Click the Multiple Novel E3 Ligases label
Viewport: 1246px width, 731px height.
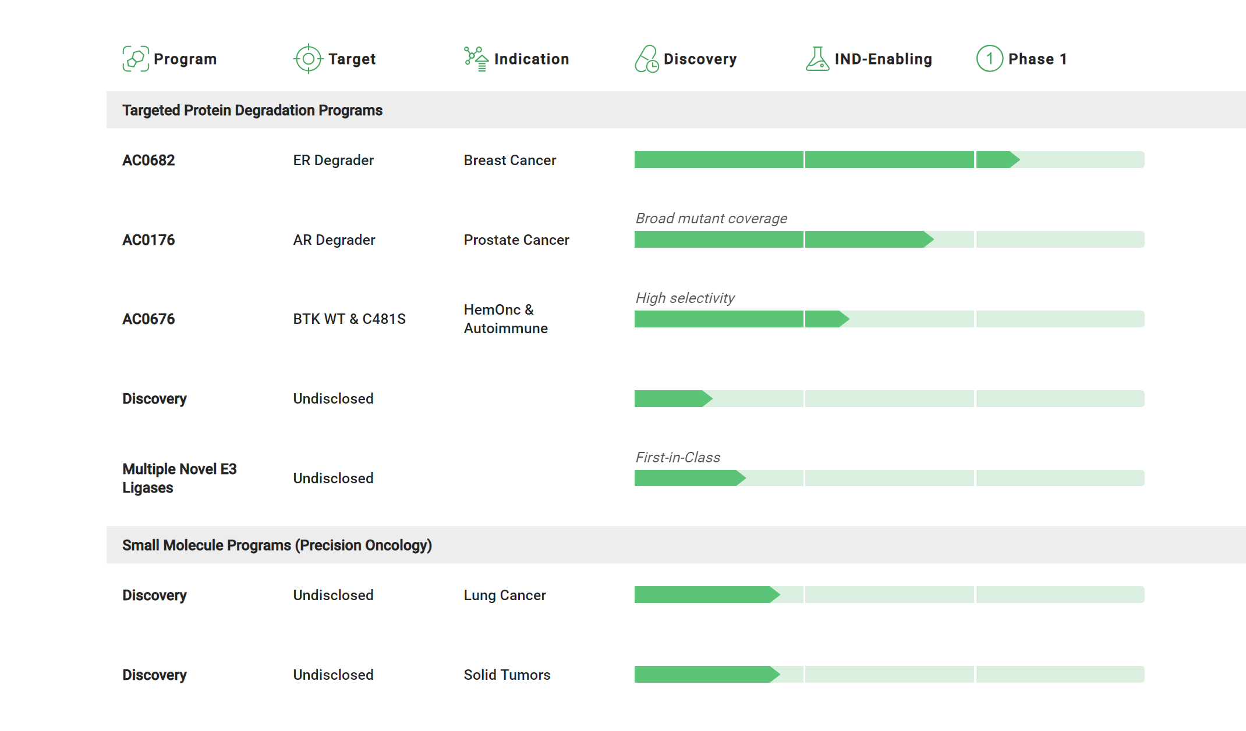click(179, 478)
